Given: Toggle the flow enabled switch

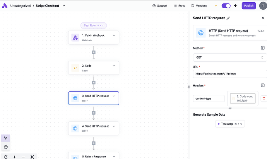Looking at the screenshot, I should 226,6.
